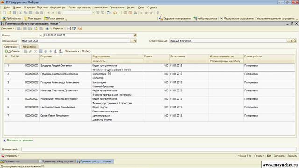Clear the Ответственный field with X button
The height and width of the screenshot is (168, 299).
292,41
